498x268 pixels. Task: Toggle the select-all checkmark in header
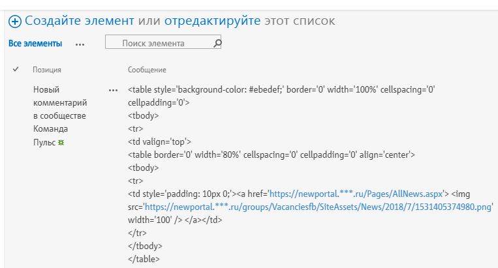pyautogui.click(x=16, y=69)
